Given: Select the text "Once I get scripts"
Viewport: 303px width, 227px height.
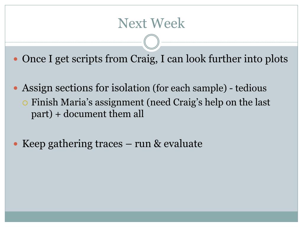Looking at the screenshot, I should [62, 59].
